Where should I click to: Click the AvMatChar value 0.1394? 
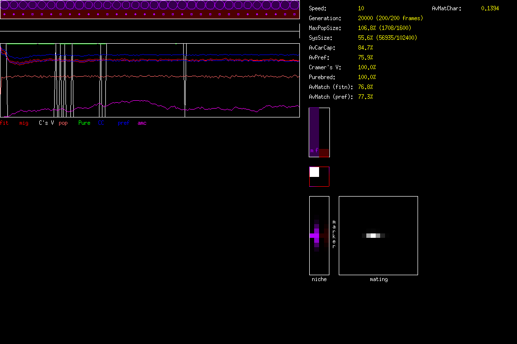tap(490, 8)
